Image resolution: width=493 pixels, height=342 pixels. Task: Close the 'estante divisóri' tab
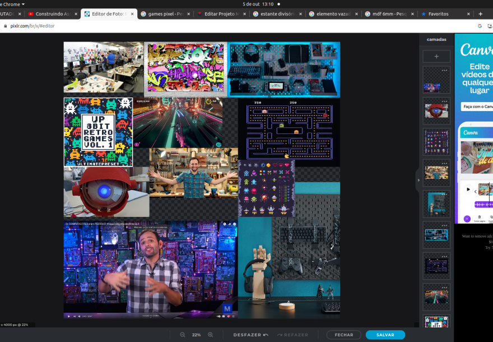[301, 14]
